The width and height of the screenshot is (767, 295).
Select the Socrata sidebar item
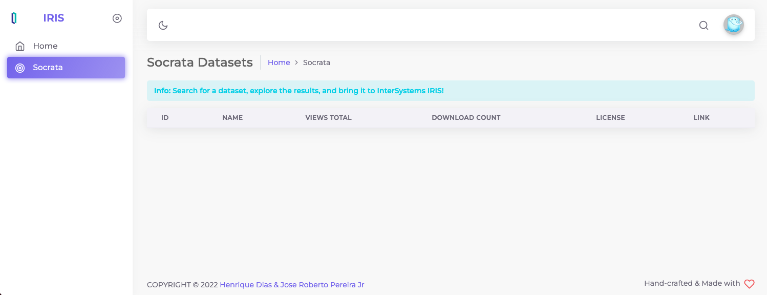(66, 68)
